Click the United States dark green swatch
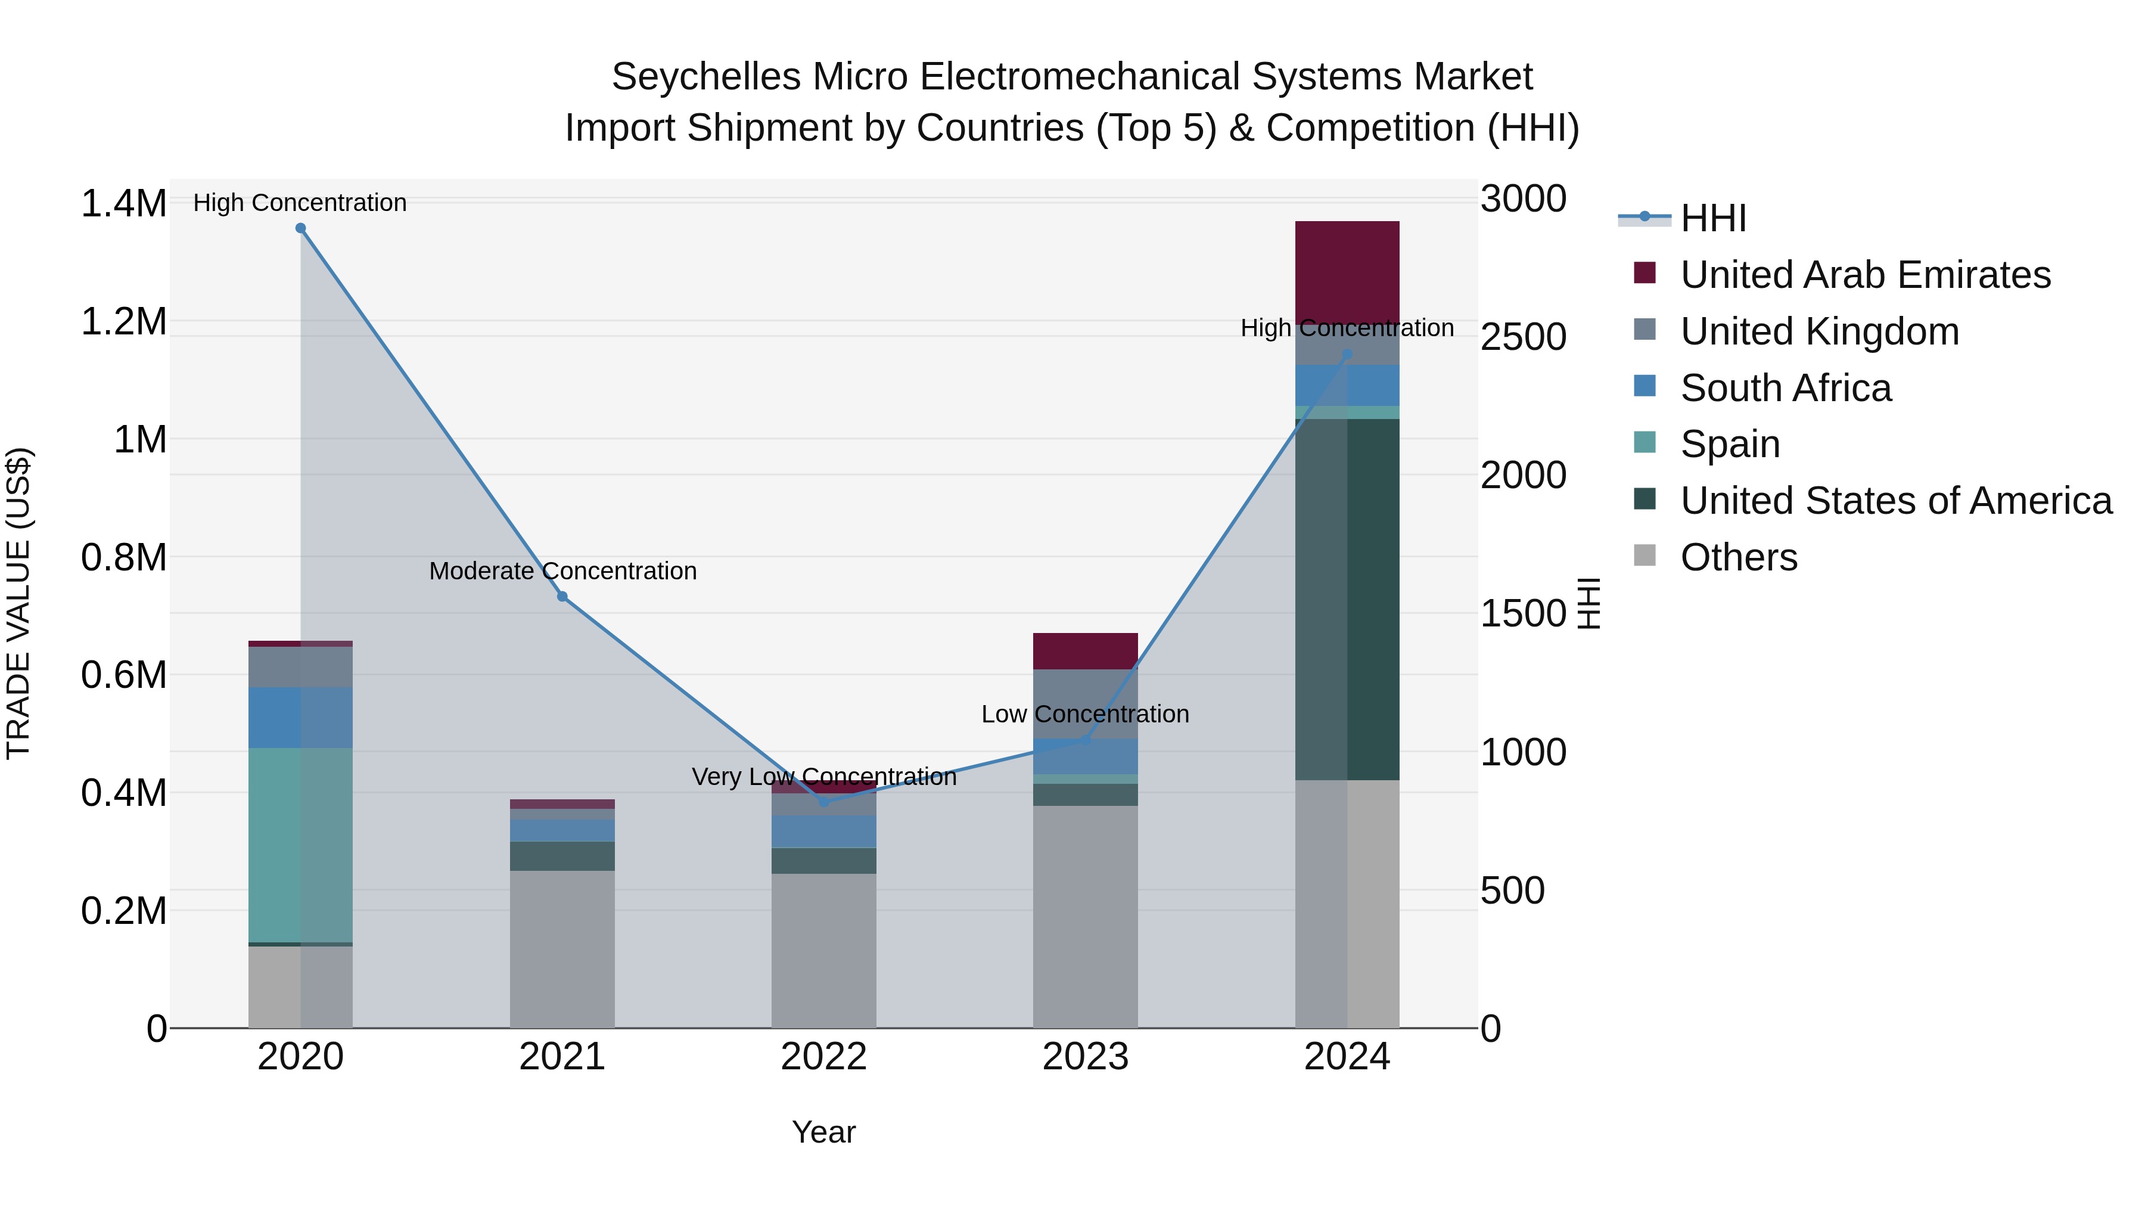 1644,499
